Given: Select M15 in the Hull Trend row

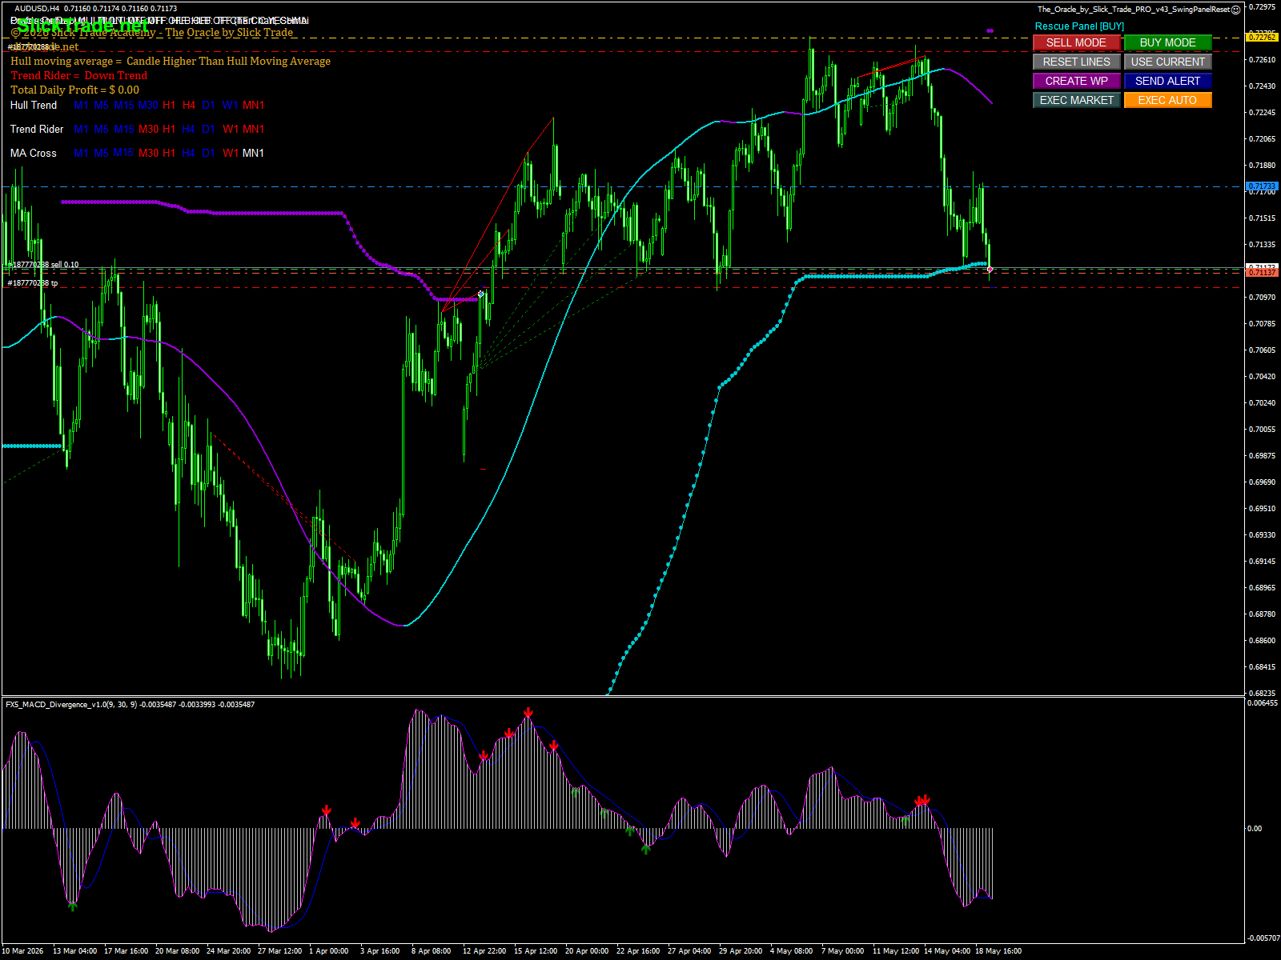Looking at the screenshot, I should 124,105.
